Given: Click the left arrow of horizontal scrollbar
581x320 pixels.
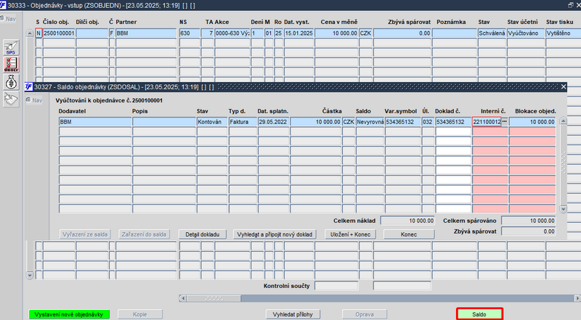Looking at the screenshot, I should click(x=182, y=298).
